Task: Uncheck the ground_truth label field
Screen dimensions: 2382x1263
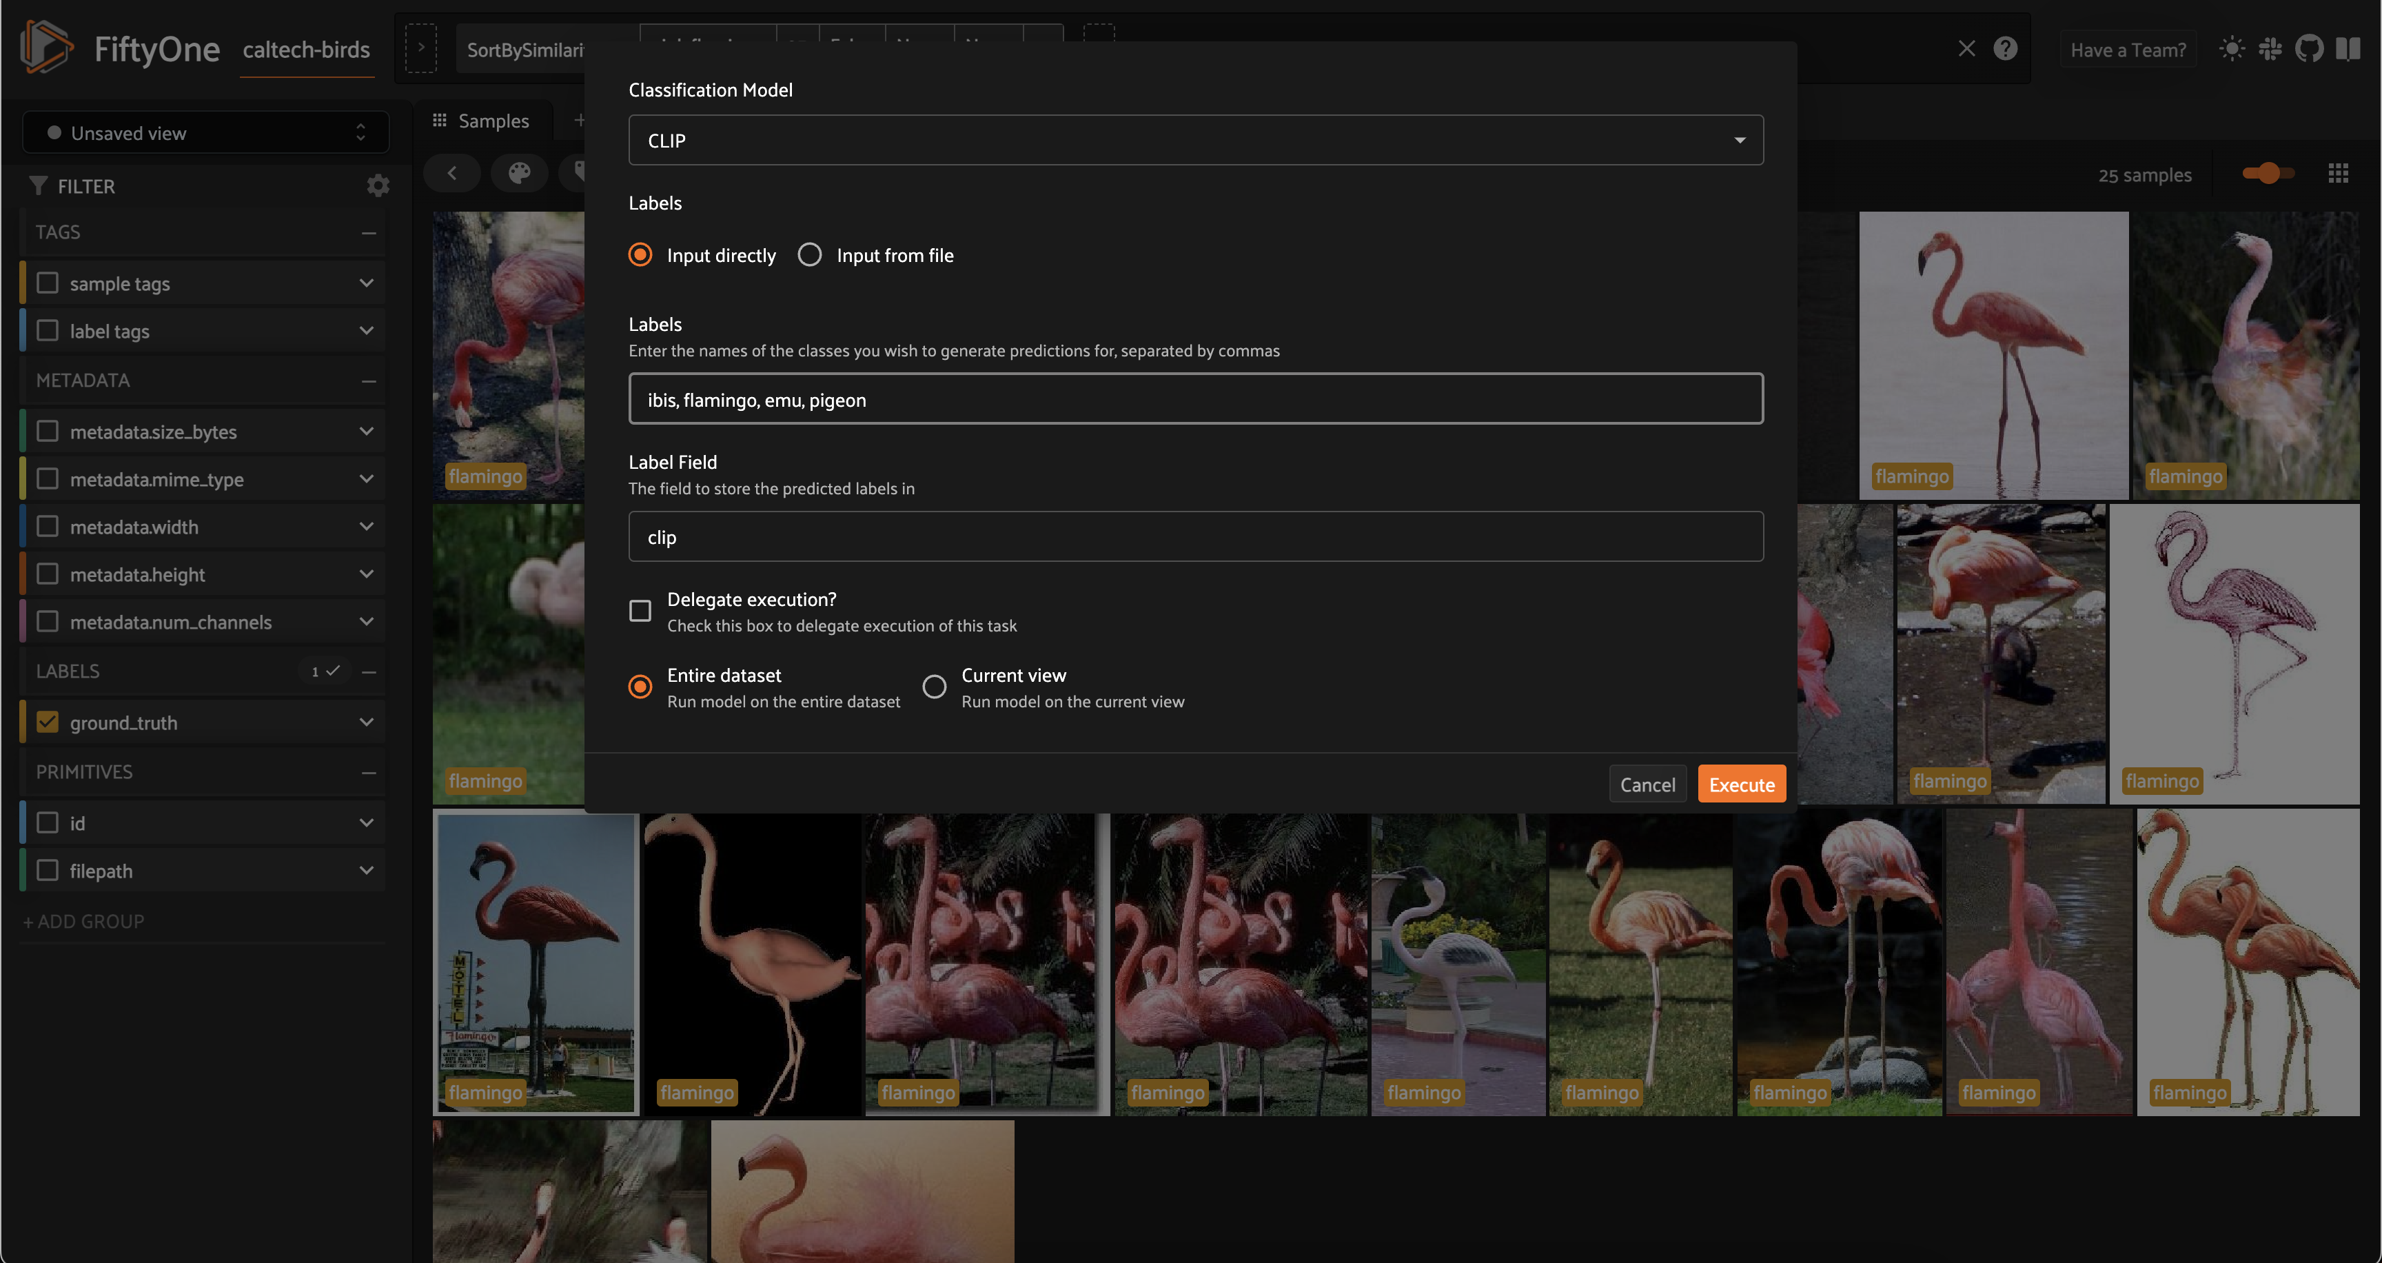Action: (47, 722)
